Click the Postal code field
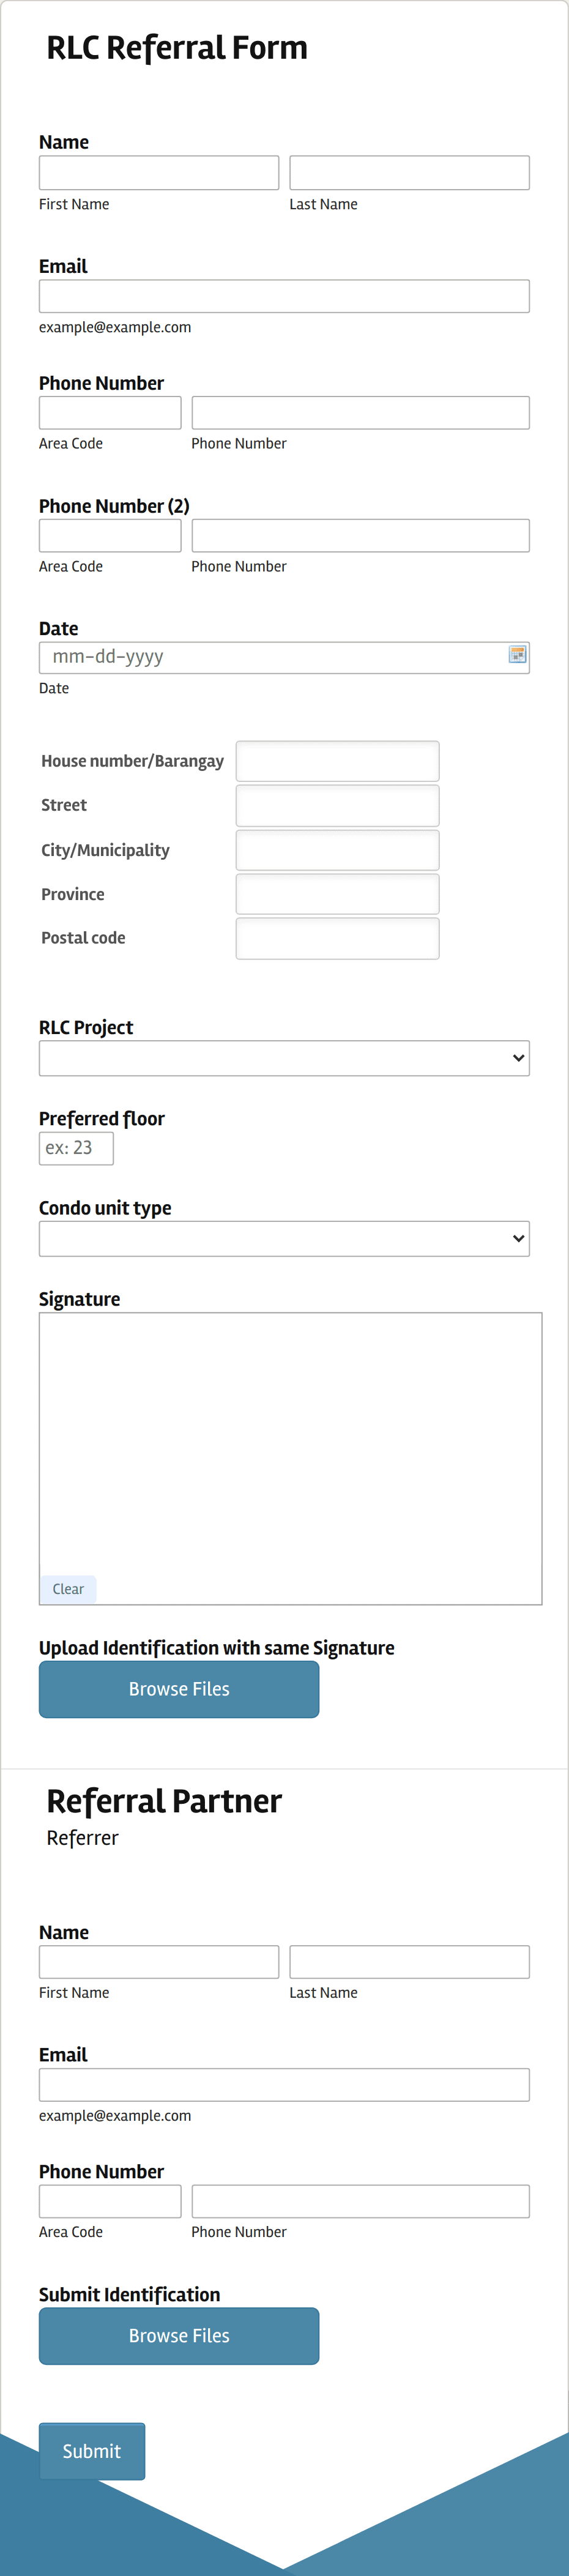The width and height of the screenshot is (569, 2576). point(337,938)
